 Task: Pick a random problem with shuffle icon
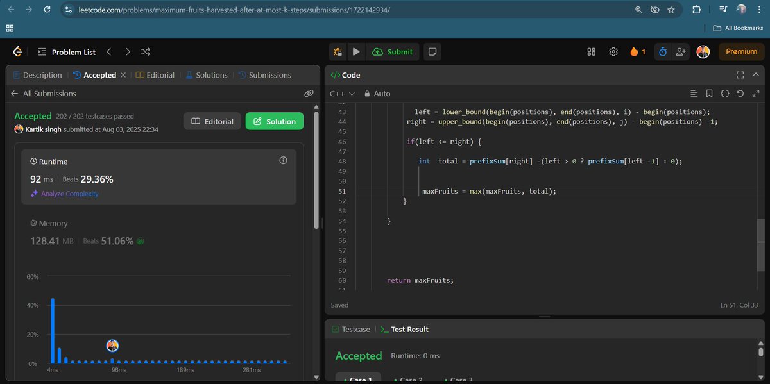pyautogui.click(x=146, y=52)
